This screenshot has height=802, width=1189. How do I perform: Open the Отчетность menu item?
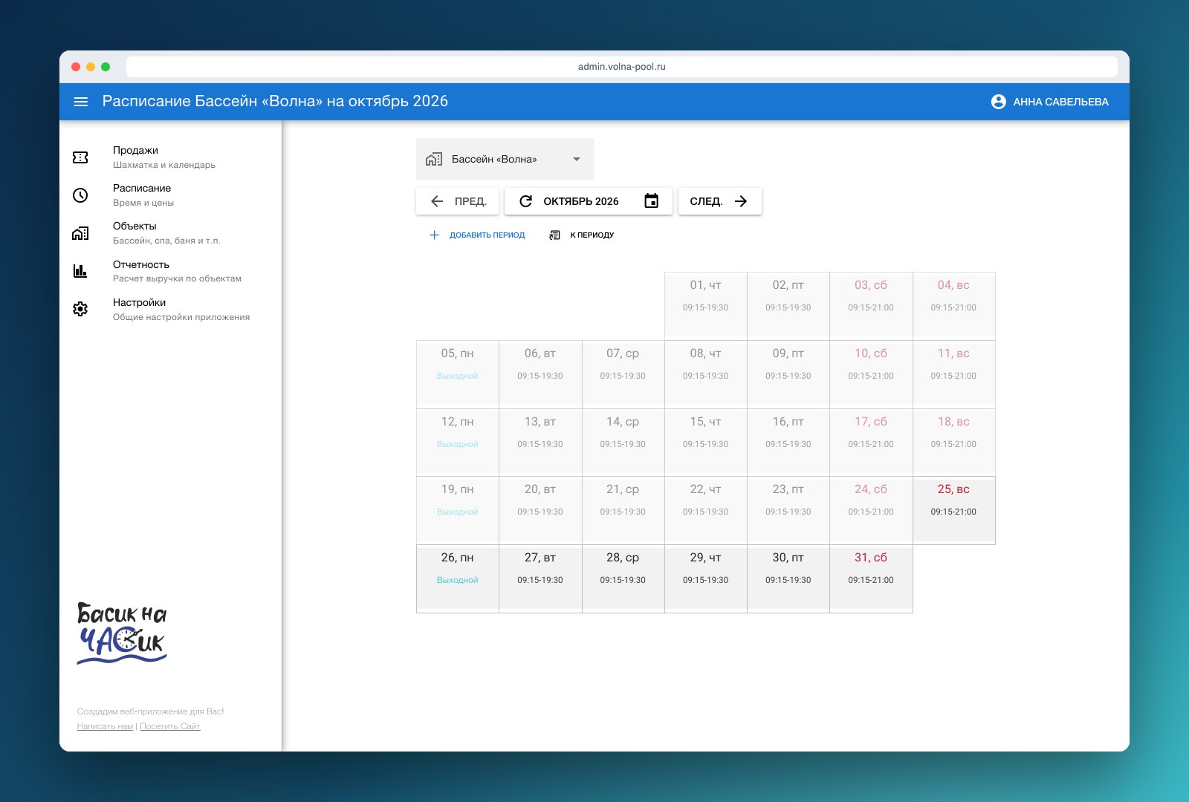pyautogui.click(x=171, y=271)
